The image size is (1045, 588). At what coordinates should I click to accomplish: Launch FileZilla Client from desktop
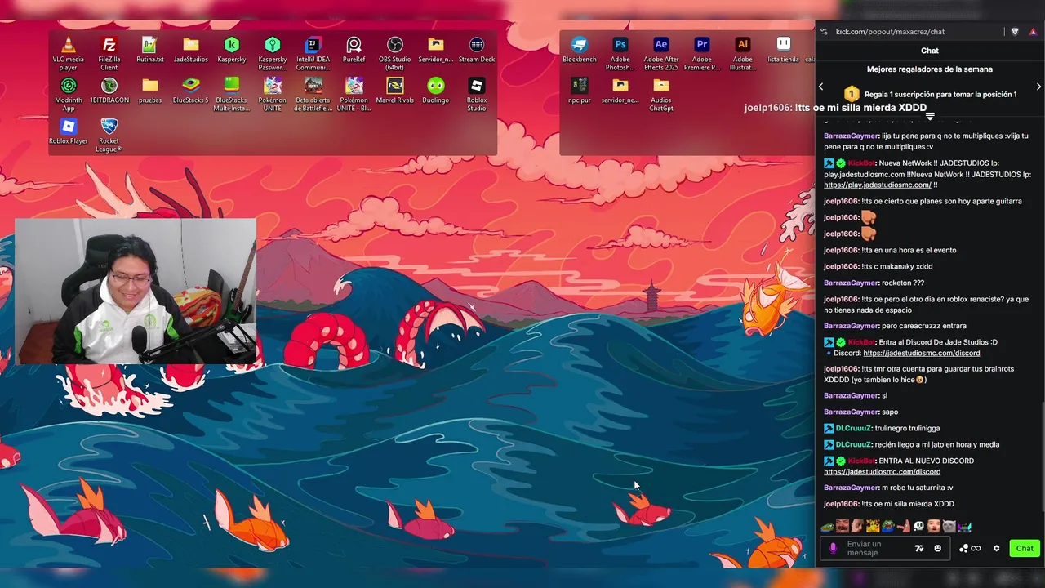click(x=109, y=53)
